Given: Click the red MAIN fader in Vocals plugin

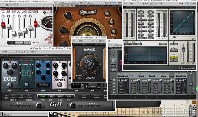Looking at the screenshot, I should click(3, 25).
